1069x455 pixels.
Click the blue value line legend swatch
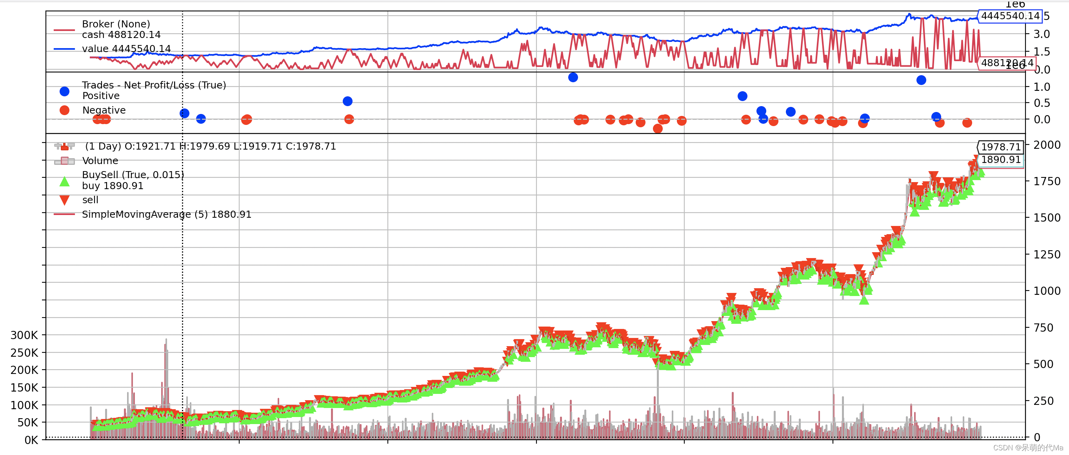click(x=64, y=49)
